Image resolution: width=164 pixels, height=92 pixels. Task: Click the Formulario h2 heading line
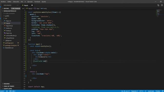(x=43, y=57)
